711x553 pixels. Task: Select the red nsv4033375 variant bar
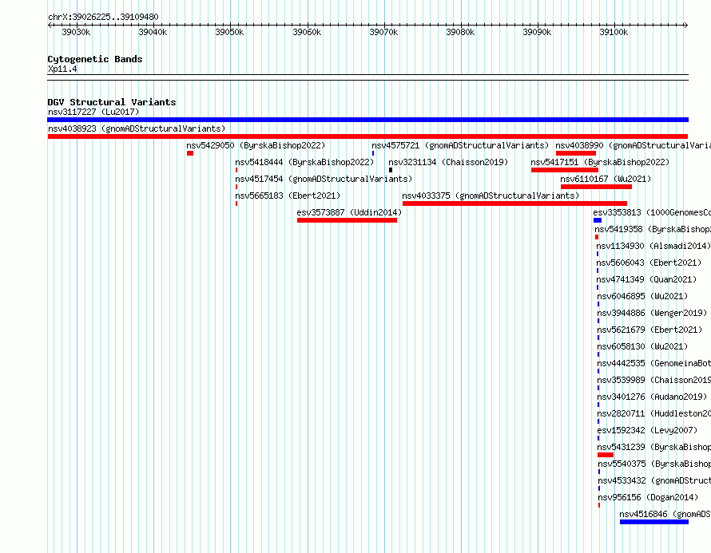click(514, 203)
